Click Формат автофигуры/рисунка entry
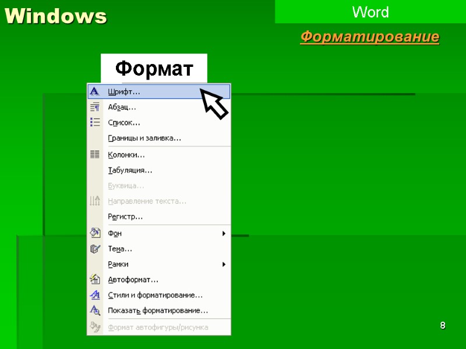Screen dimensions: 466x349 click(x=158, y=327)
